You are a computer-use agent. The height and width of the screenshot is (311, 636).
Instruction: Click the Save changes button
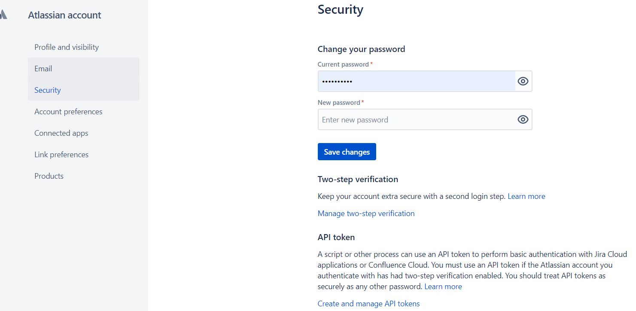pyautogui.click(x=347, y=152)
